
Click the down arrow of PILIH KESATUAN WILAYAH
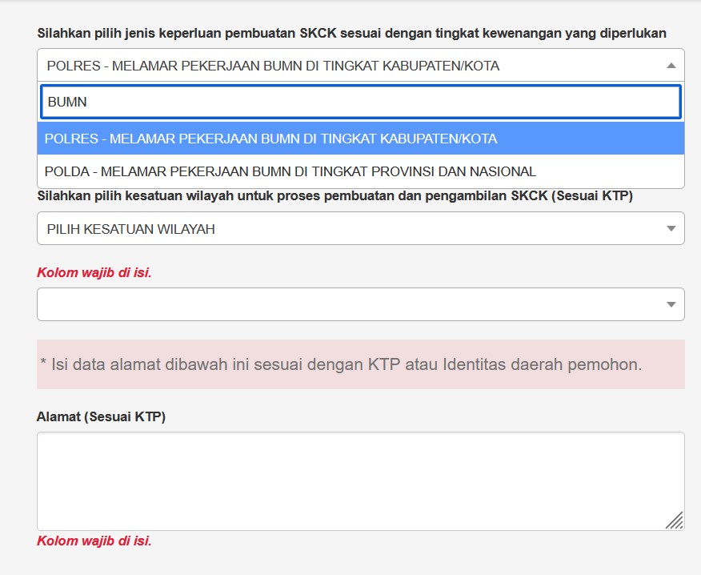671,229
